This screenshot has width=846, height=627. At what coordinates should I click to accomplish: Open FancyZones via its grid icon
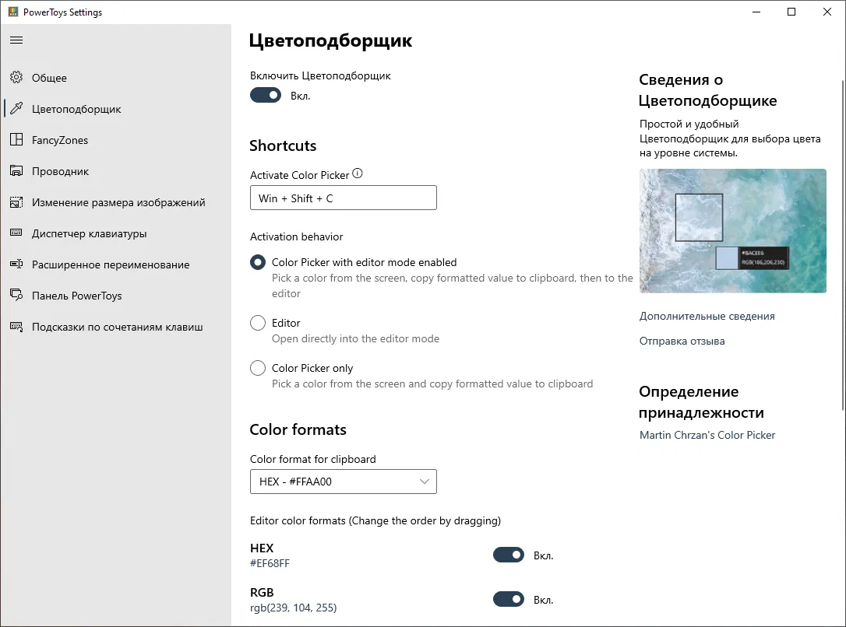(16, 140)
